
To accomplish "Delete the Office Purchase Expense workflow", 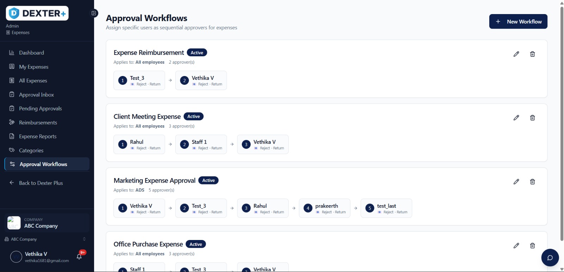I will 532,246.
